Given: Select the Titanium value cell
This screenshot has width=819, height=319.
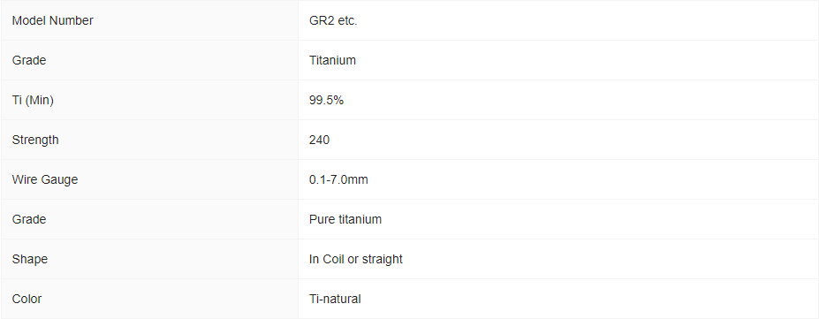Looking at the screenshot, I should point(558,60).
